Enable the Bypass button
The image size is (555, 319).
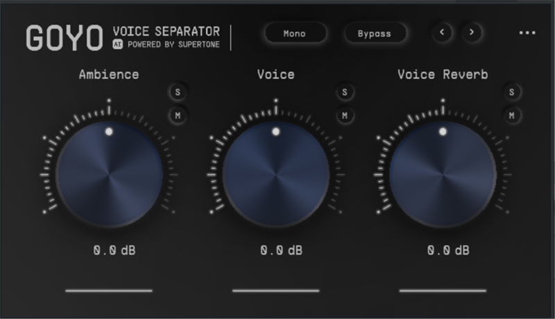pyautogui.click(x=375, y=33)
